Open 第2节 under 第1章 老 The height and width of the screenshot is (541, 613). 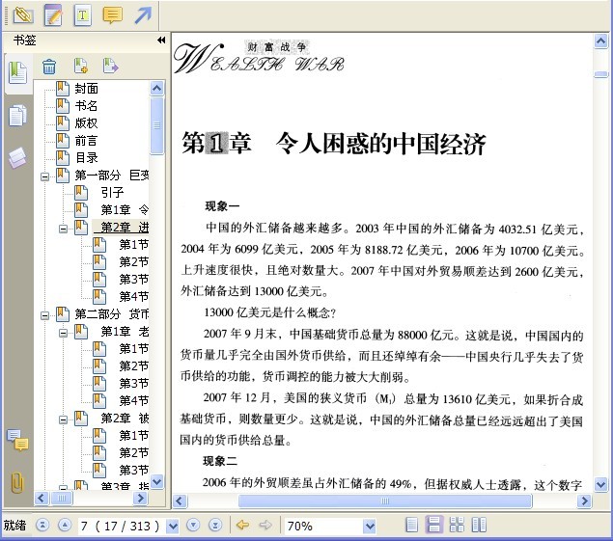coord(134,365)
